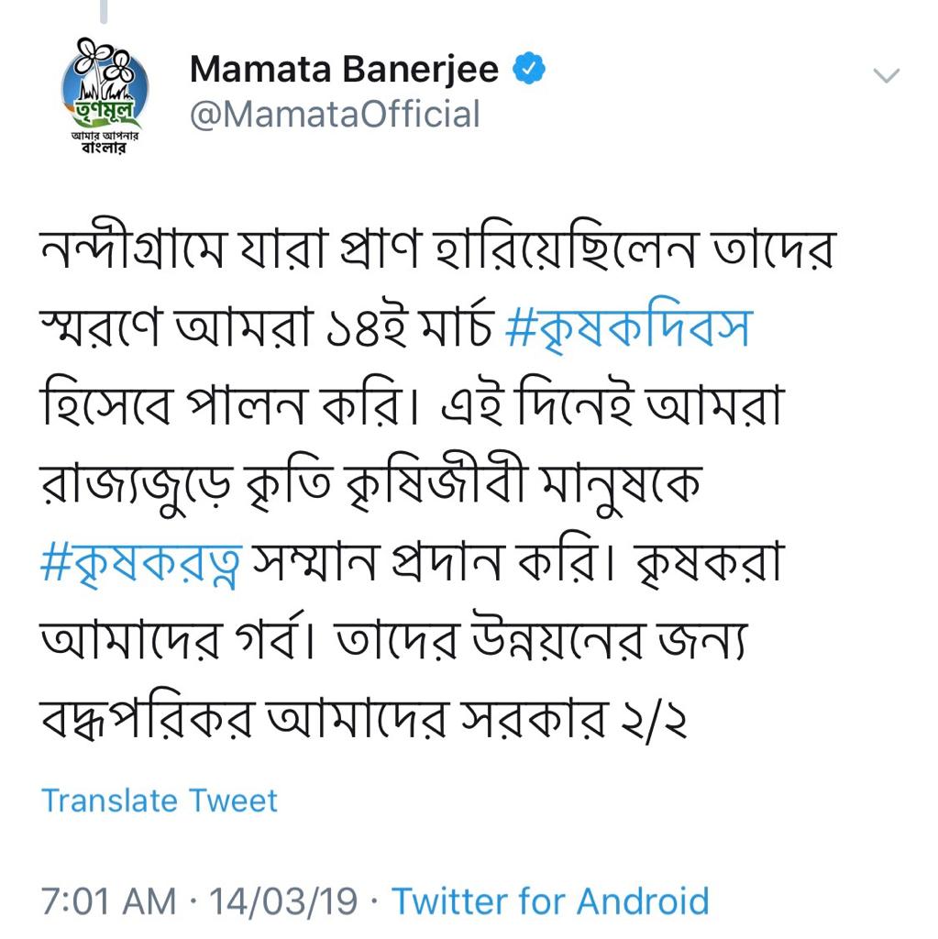Screen dimensions: 938x939
Task: Click the বাংলার caption under the avatar
Action: pyautogui.click(x=105, y=148)
